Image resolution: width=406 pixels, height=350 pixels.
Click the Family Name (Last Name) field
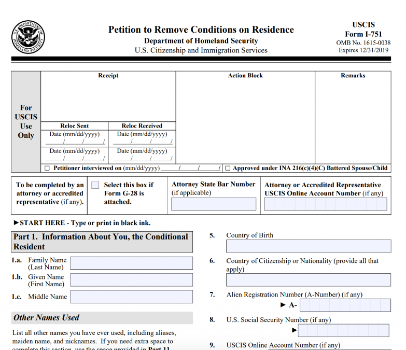(132, 263)
